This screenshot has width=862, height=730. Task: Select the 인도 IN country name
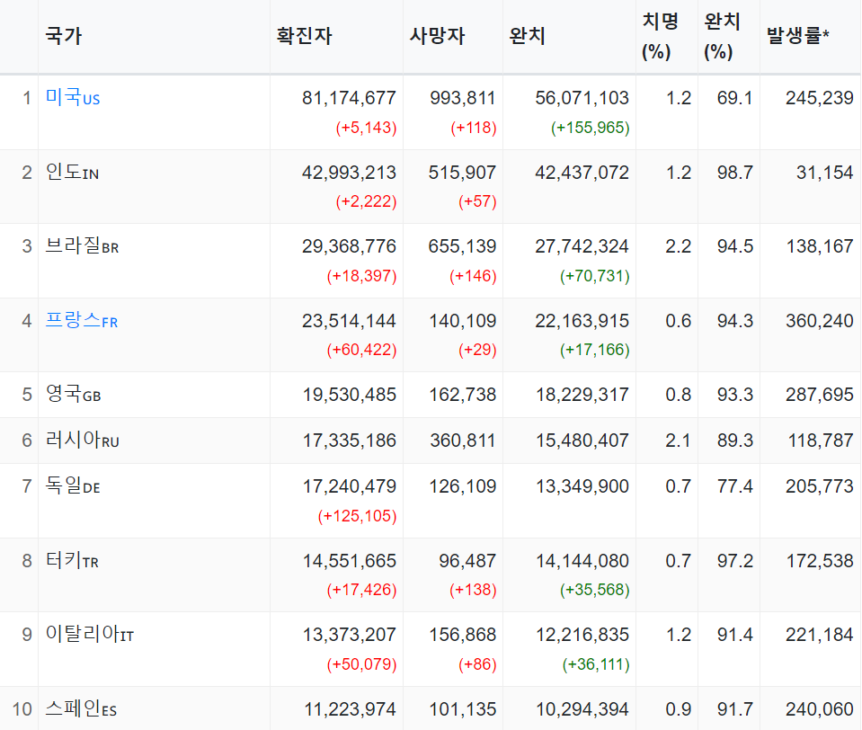coord(72,173)
